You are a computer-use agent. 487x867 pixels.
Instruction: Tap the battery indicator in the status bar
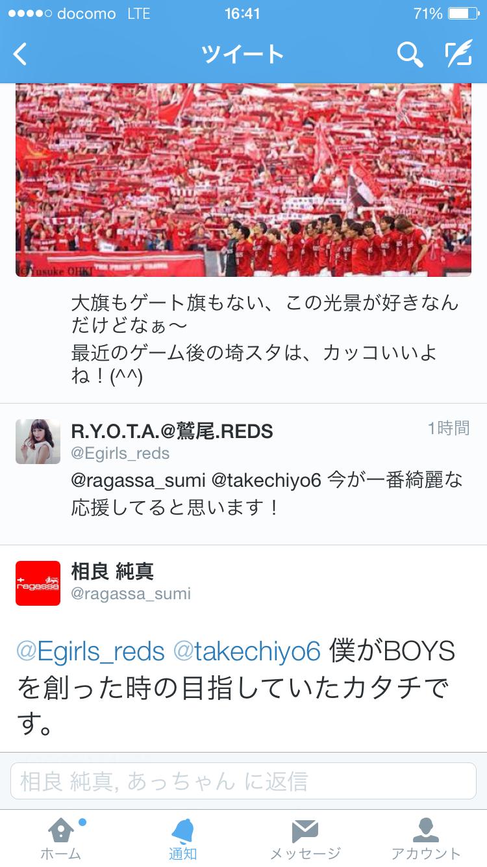pyautogui.click(x=463, y=14)
